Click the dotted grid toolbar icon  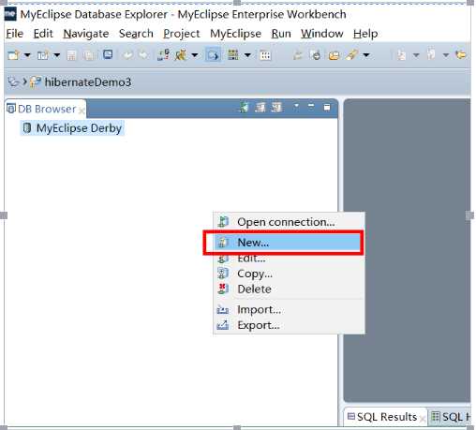[x=265, y=55]
